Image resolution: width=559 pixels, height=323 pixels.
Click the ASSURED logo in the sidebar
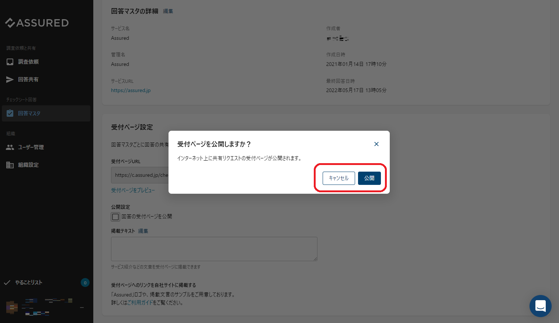tap(37, 23)
